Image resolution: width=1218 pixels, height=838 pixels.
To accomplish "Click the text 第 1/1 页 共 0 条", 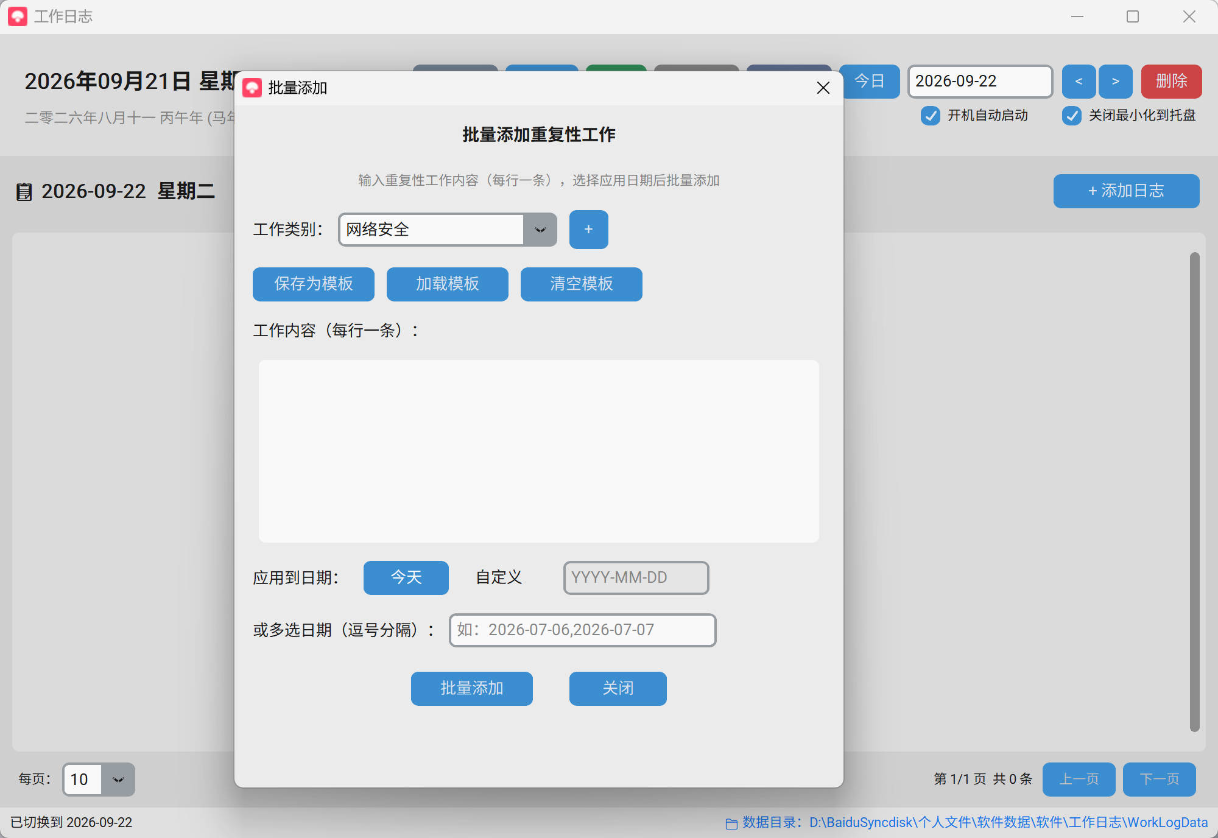I will pyautogui.click(x=983, y=779).
